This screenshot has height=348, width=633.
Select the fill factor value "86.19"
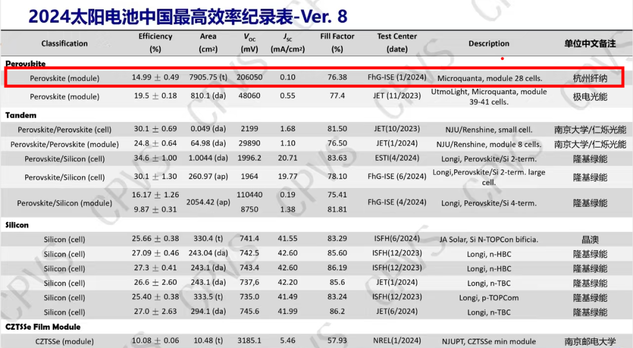(x=337, y=268)
